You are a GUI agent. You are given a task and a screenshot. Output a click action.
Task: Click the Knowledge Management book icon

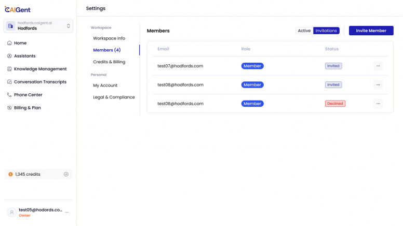pos(9,69)
